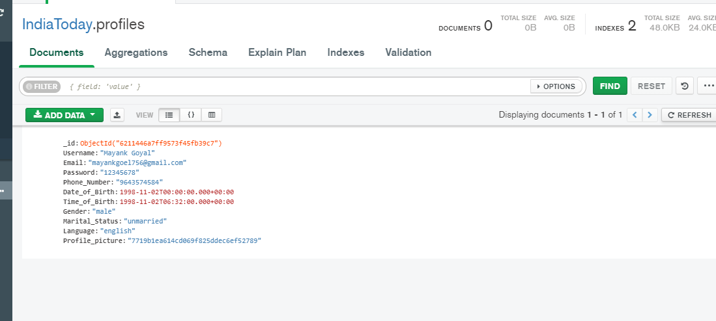The width and height of the screenshot is (716, 321).
Task: Click the Username value "Mayank Goyal"
Action: click(x=128, y=153)
